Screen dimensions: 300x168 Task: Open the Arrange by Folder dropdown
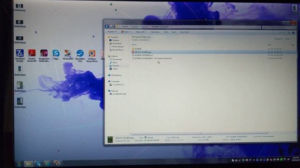(x=288, y=39)
